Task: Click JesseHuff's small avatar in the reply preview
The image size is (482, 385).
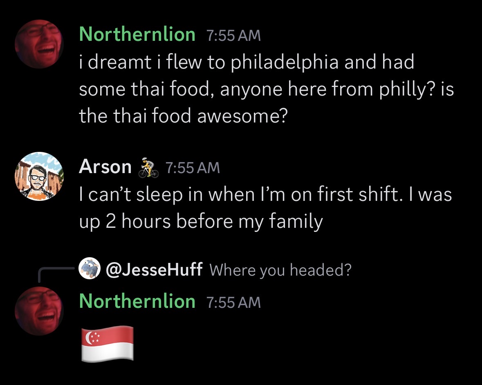Action: 90,269
